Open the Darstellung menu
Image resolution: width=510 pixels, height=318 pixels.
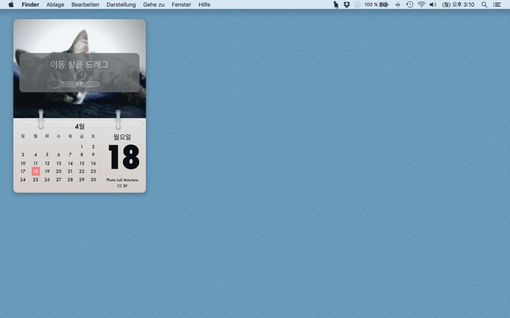coord(121,4)
